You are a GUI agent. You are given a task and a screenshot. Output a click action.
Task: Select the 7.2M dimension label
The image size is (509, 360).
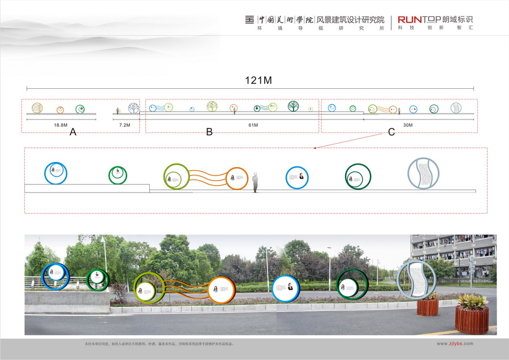(x=124, y=125)
